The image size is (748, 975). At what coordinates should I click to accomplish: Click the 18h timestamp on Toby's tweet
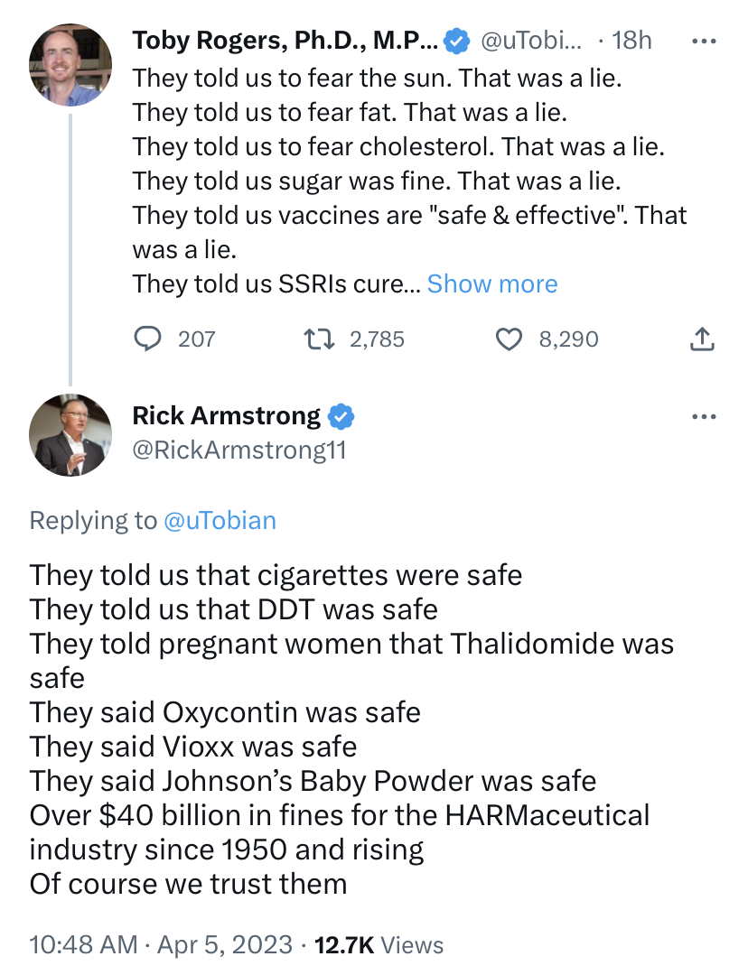(631, 41)
